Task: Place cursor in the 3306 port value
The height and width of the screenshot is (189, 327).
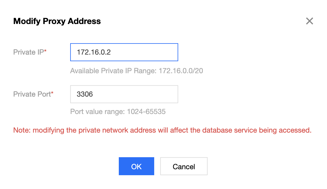Action: coord(85,94)
